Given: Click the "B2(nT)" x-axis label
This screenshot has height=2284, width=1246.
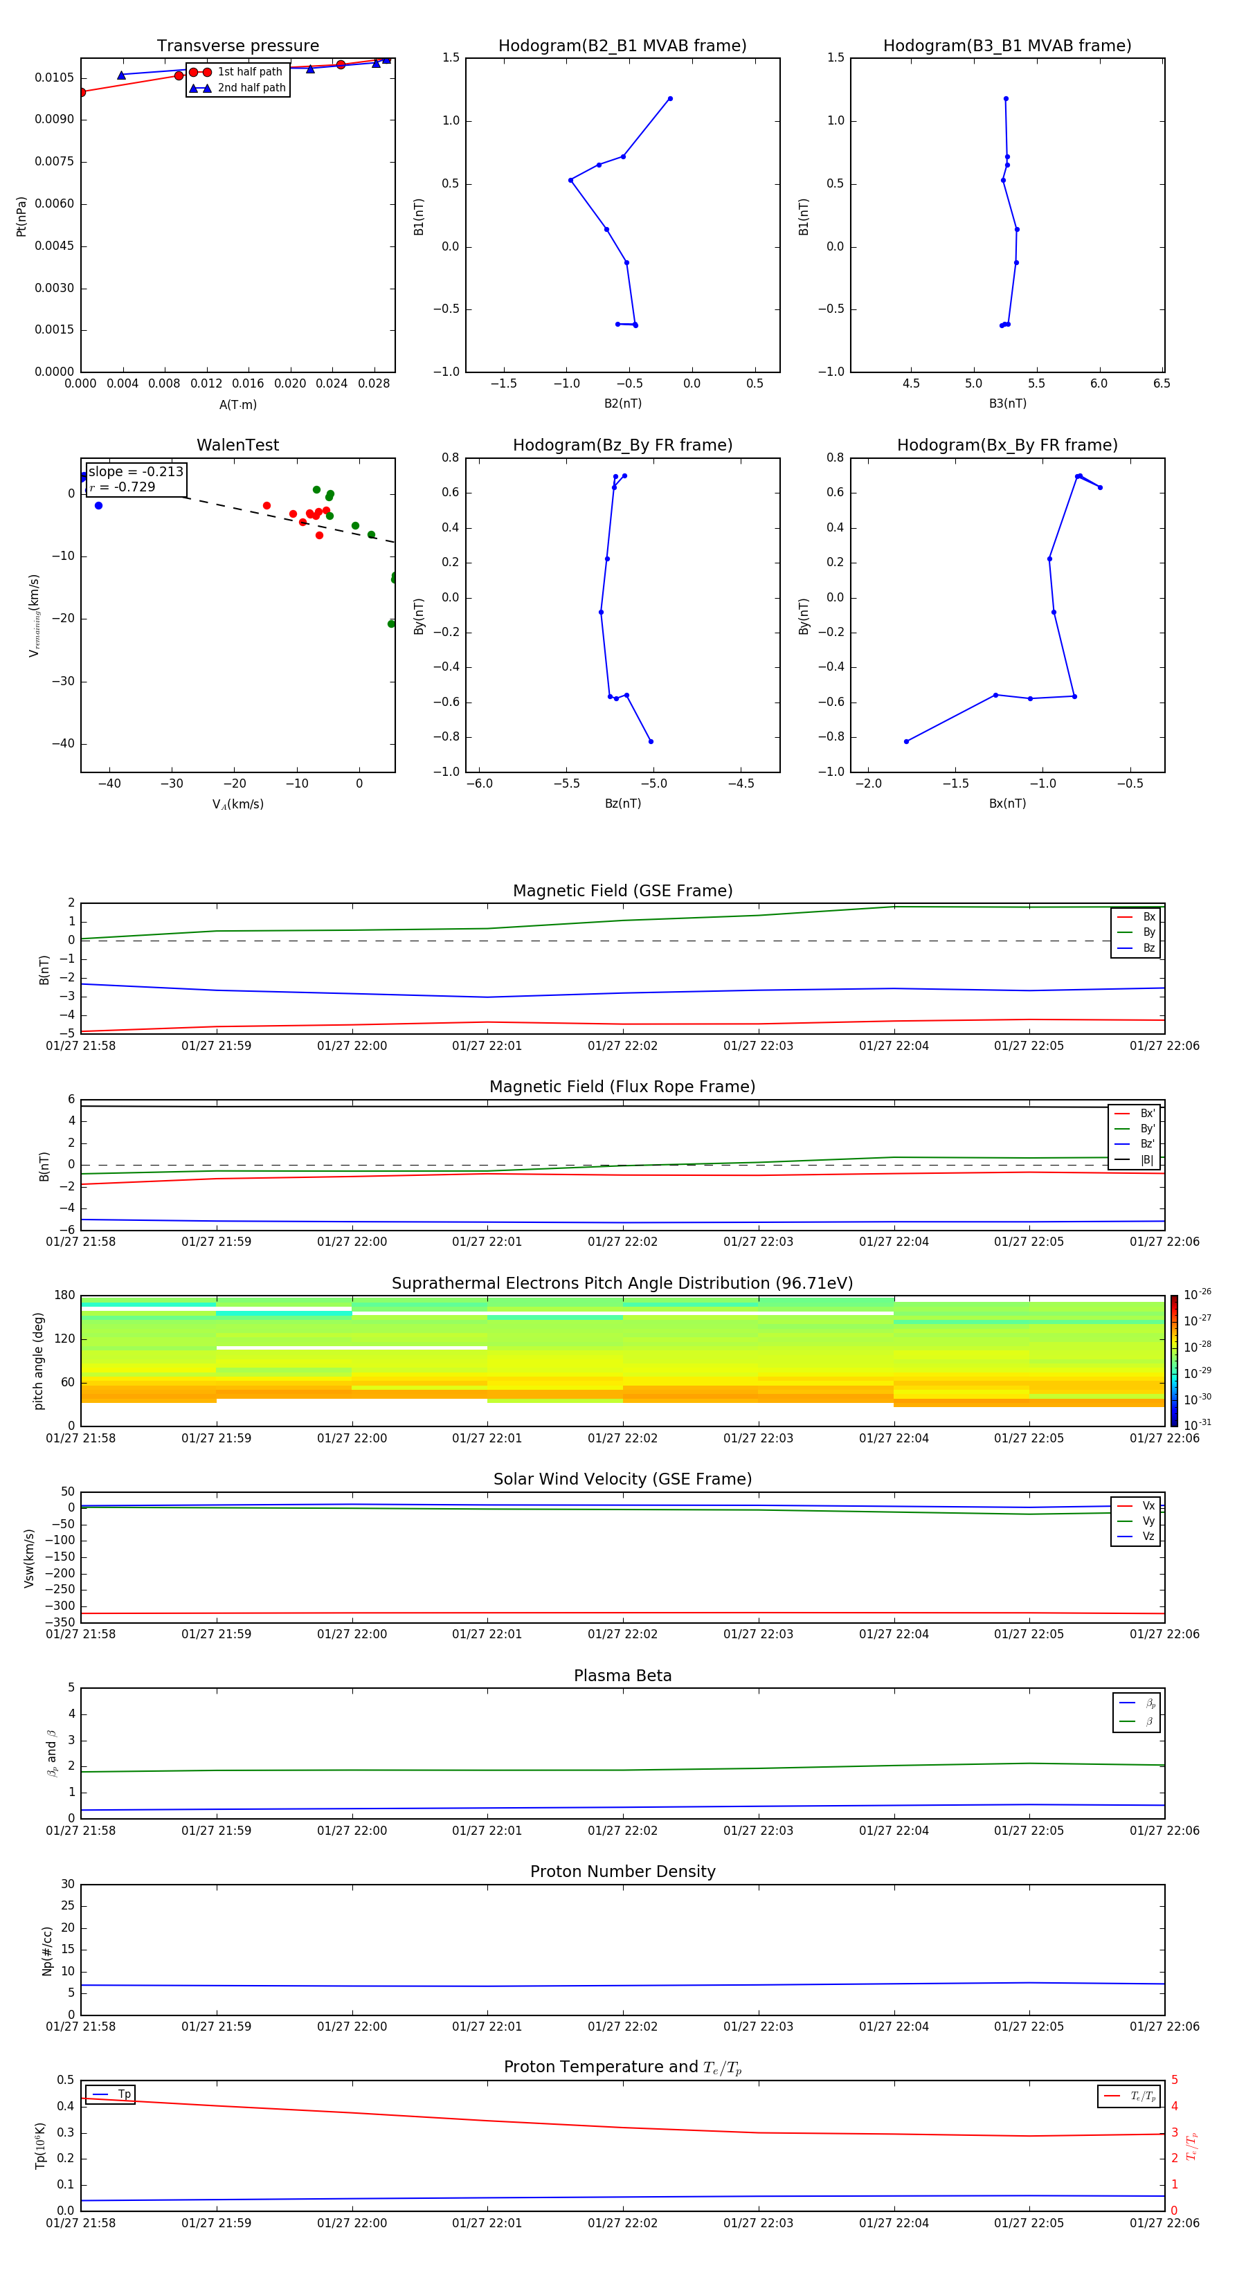Looking at the screenshot, I should [x=622, y=404].
